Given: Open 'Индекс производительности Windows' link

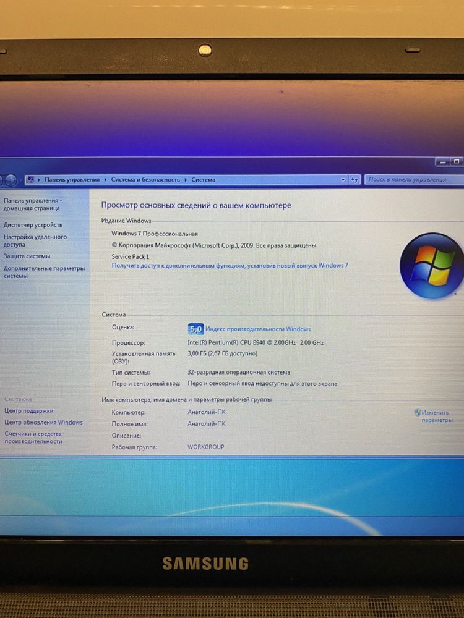Looking at the screenshot, I should (258, 329).
